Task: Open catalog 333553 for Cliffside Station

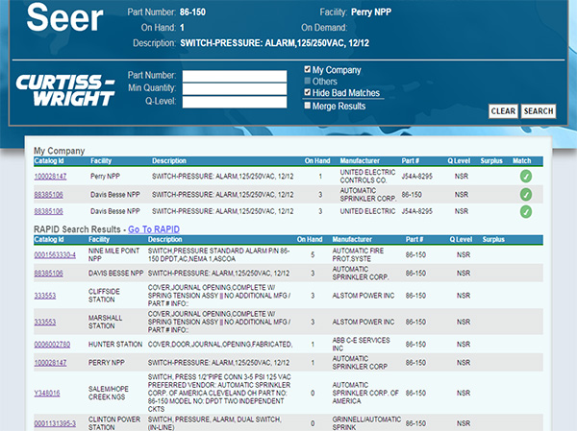Action: (45, 296)
